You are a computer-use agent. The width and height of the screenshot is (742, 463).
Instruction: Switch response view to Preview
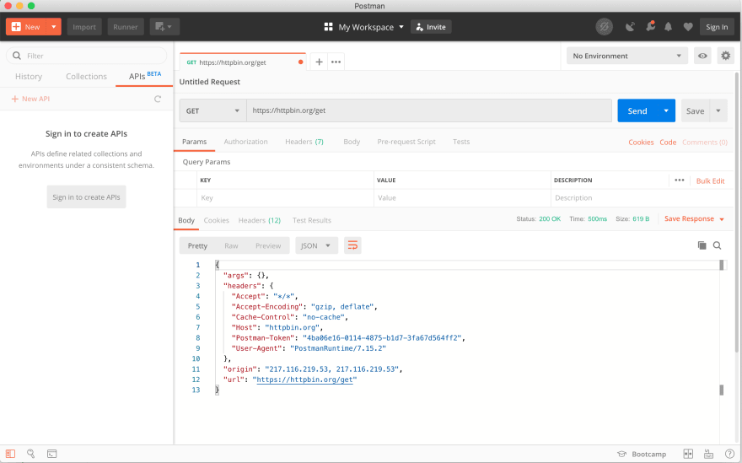pos(268,245)
